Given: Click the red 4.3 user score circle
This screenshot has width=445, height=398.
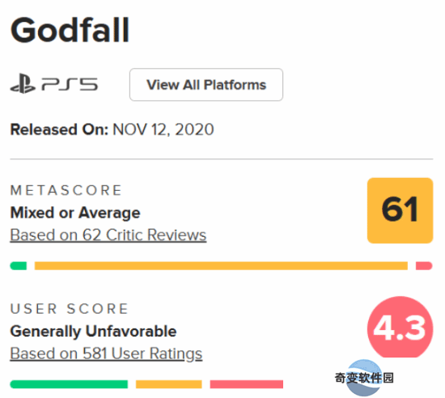Looking at the screenshot, I should (400, 328).
